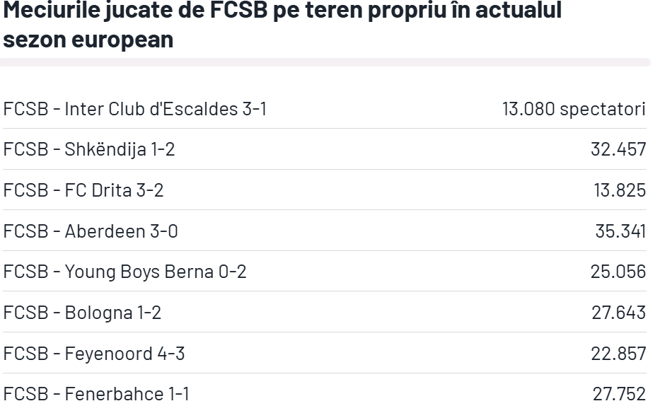Viewport: 660px width, 418px height.
Task: Select the FCSB - Shkëndija 1-2 match
Action: [x=89, y=150]
